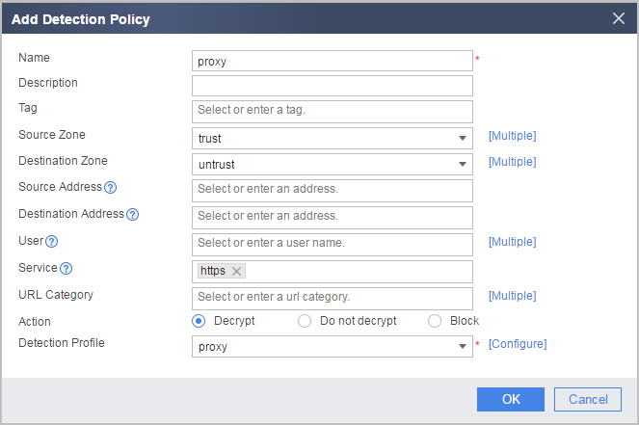
Task: Click into the Tag input box
Action: coord(333,112)
